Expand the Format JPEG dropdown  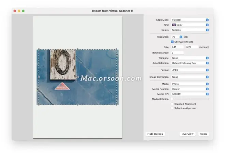pos(190,70)
